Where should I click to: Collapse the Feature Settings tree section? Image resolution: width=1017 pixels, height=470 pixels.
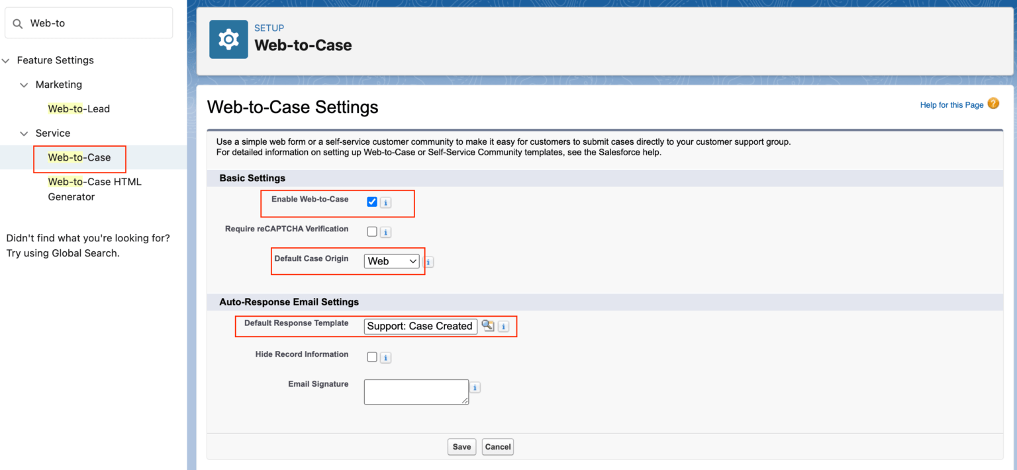click(x=5, y=59)
